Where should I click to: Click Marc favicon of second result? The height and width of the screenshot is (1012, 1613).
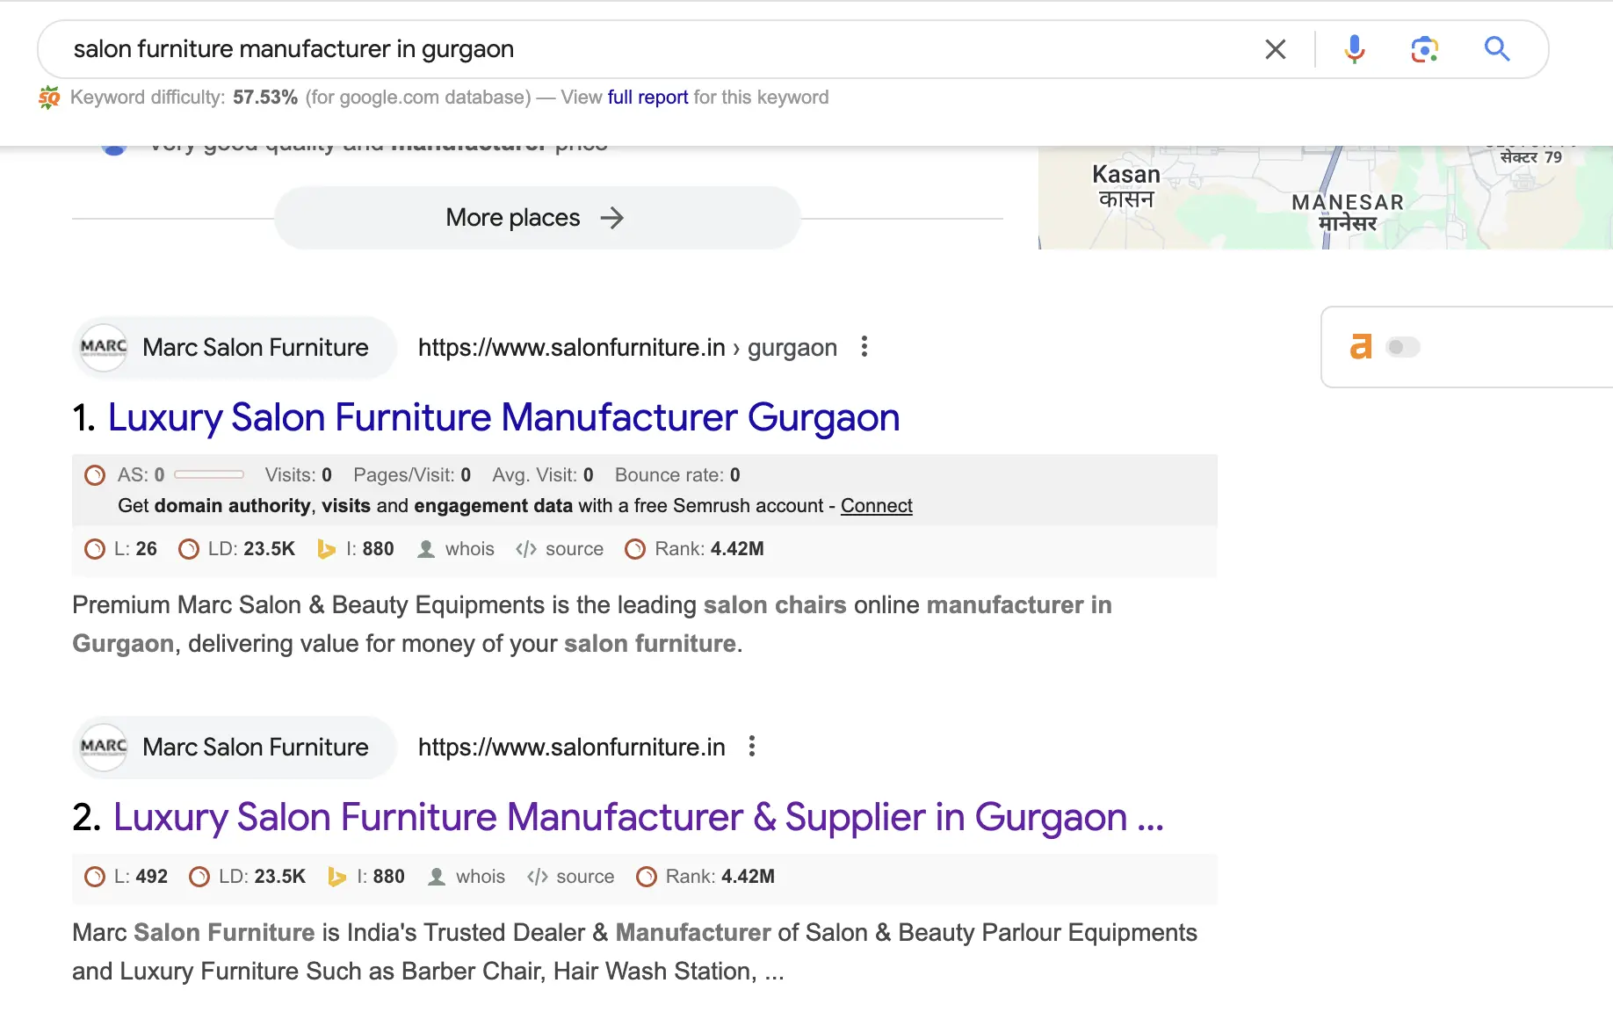point(104,747)
